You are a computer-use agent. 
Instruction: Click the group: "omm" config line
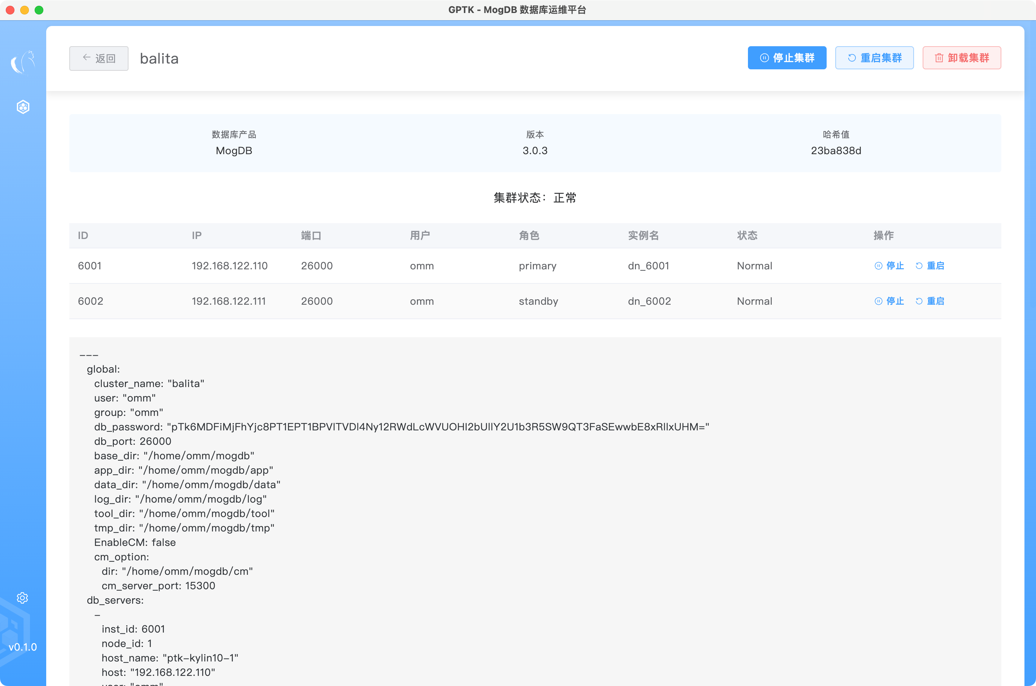[129, 413]
